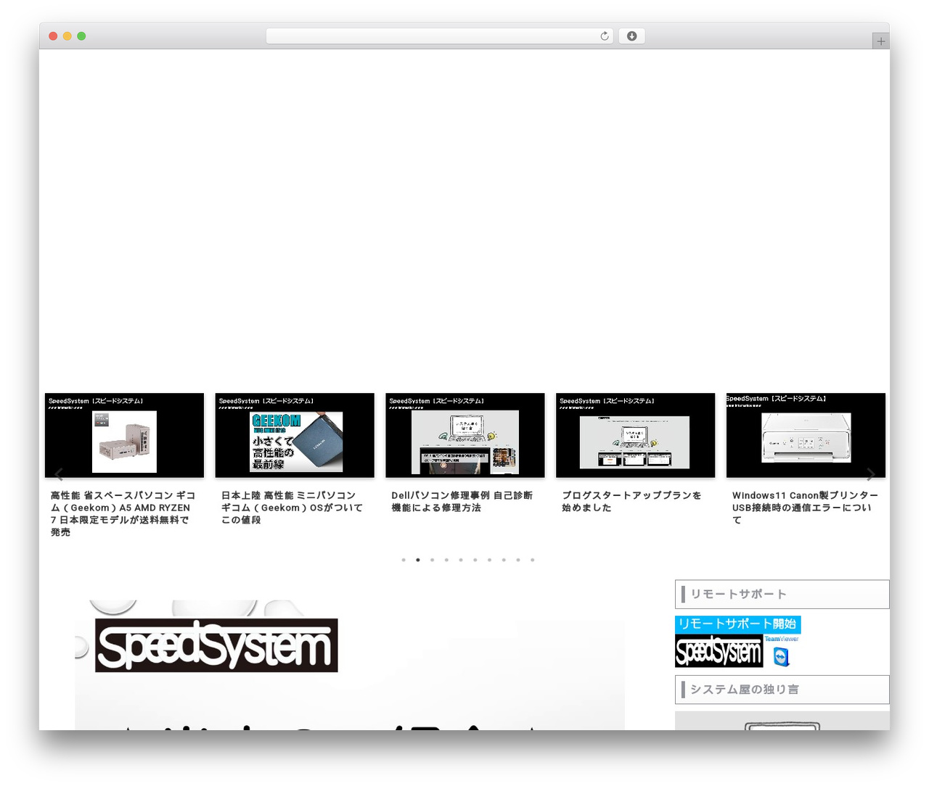Image resolution: width=929 pixels, height=786 pixels.
Task: Select the fifth carousel pagination dot
Action: click(461, 560)
